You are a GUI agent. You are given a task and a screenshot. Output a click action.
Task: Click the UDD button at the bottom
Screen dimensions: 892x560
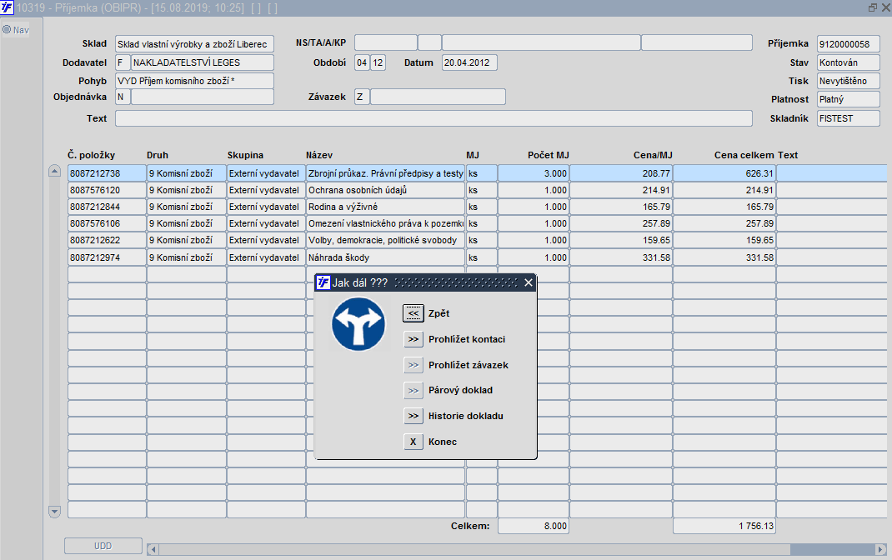pyautogui.click(x=103, y=546)
